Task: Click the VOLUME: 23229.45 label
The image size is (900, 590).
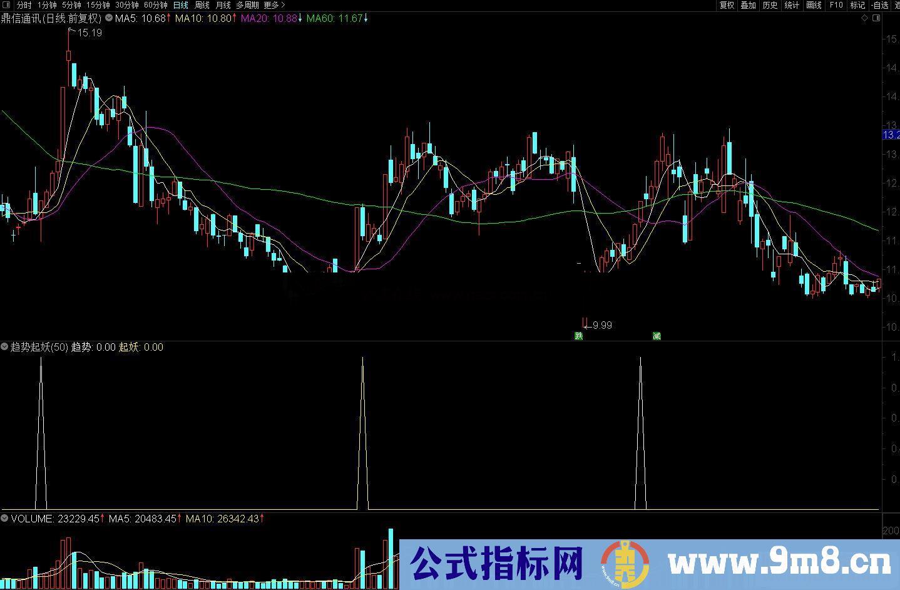Action: pos(55,519)
